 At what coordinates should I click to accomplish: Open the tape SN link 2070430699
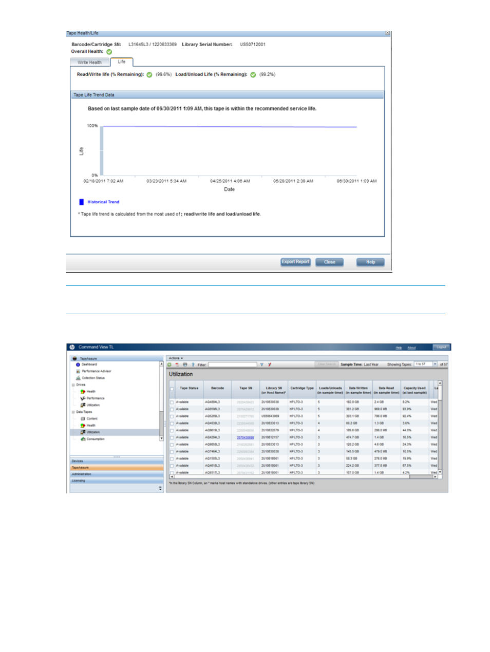coord(246,438)
